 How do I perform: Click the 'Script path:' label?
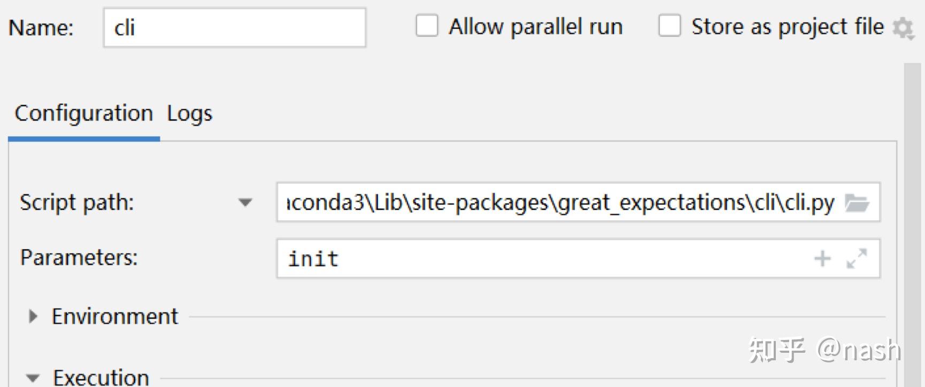[x=77, y=203]
